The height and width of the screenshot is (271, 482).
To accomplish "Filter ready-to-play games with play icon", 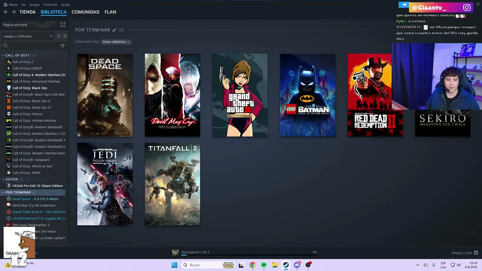I will pos(65,36).
